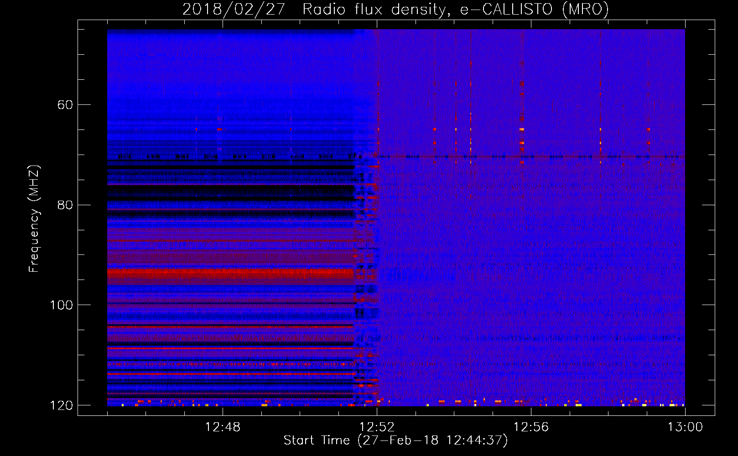Viewport: 738px width, 456px height.
Task: Click the 'Start Time (27-Feb-18 12:44:37)' label
Action: click(x=395, y=440)
